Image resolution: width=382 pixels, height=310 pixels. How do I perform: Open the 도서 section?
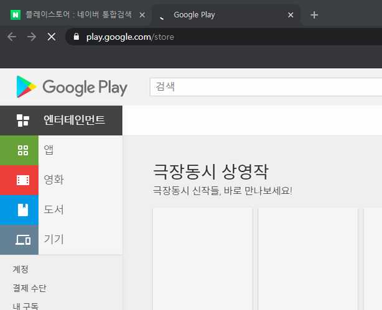(x=54, y=210)
